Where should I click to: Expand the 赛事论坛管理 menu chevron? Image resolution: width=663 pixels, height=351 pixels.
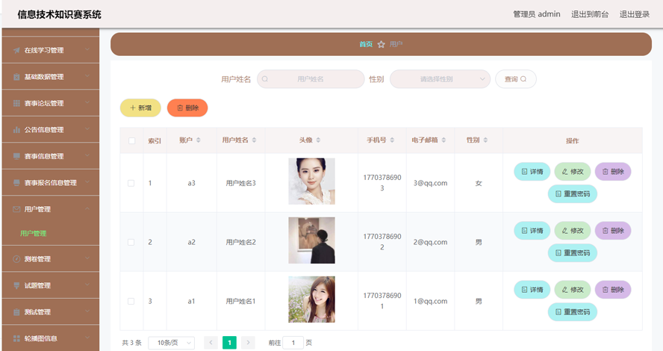tap(87, 102)
